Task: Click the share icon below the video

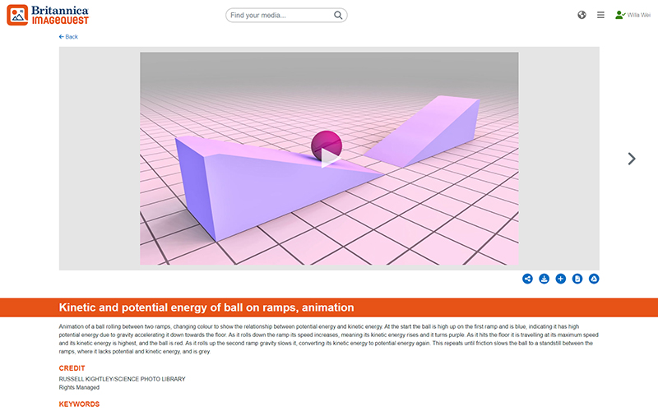Action: pyautogui.click(x=527, y=279)
